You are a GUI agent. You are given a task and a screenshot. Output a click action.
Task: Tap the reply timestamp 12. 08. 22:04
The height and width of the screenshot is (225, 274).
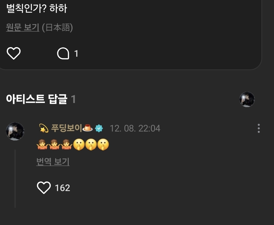point(135,128)
